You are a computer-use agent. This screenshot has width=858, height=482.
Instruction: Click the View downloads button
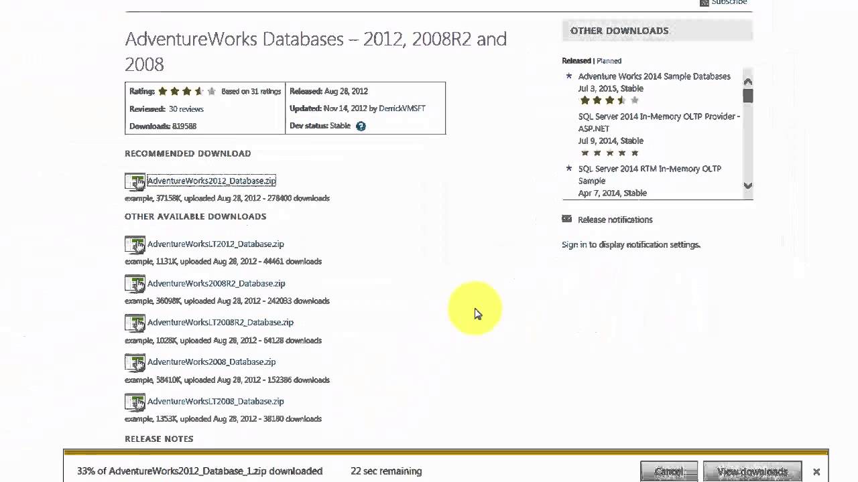[x=753, y=471]
